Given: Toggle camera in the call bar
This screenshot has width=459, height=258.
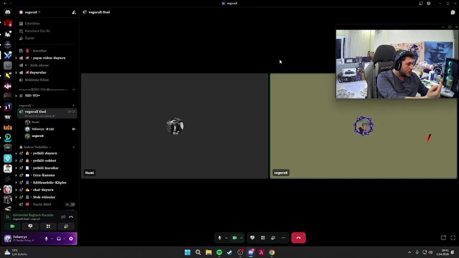Looking at the screenshot, I should tap(235, 238).
